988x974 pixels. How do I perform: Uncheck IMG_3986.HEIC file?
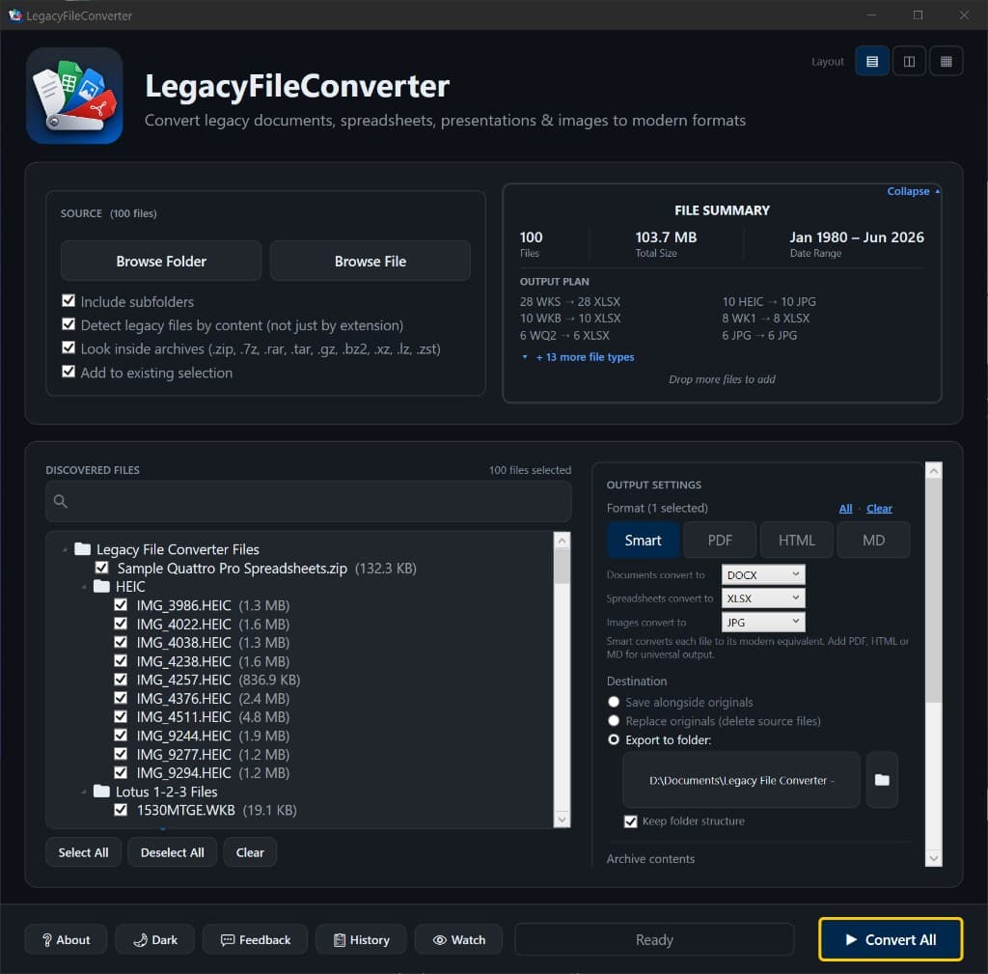(x=121, y=604)
